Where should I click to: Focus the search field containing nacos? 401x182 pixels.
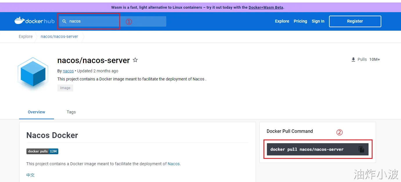pos(113,21)
